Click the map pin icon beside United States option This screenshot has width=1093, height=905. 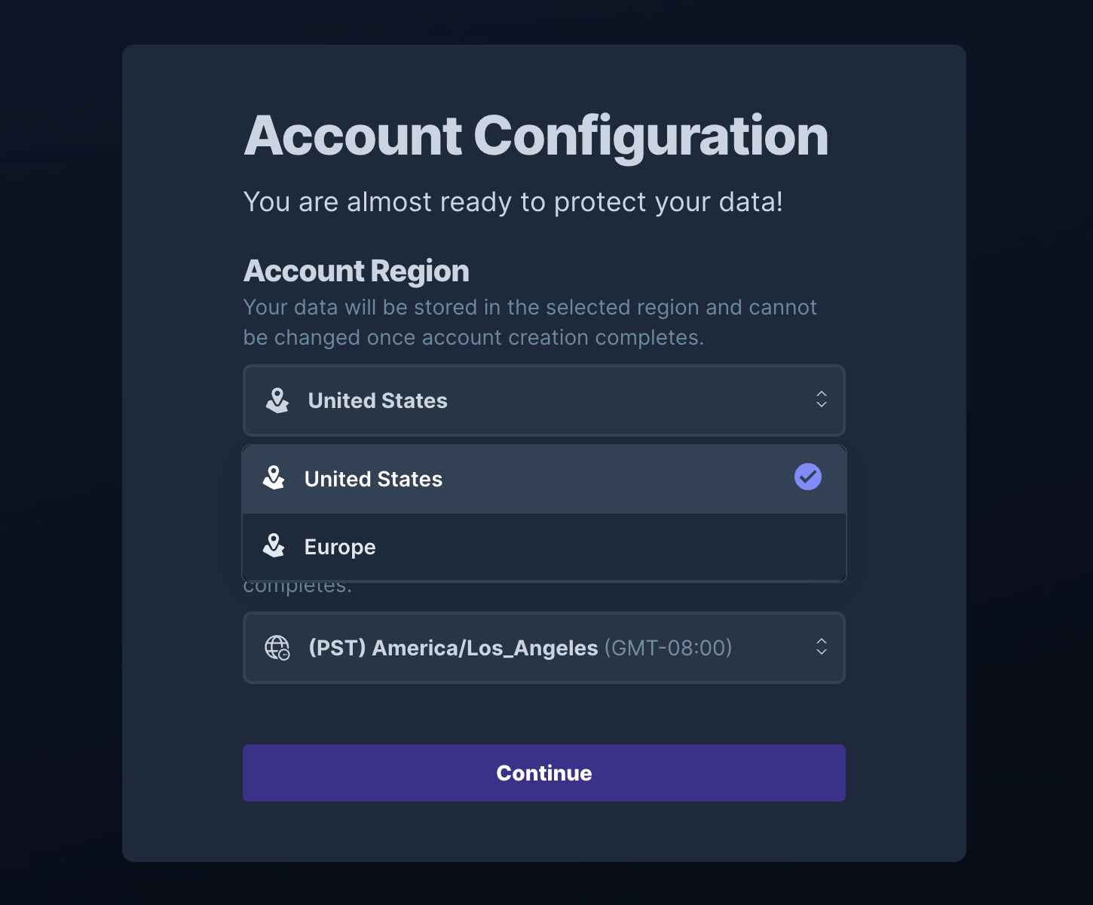click(274, 478)
